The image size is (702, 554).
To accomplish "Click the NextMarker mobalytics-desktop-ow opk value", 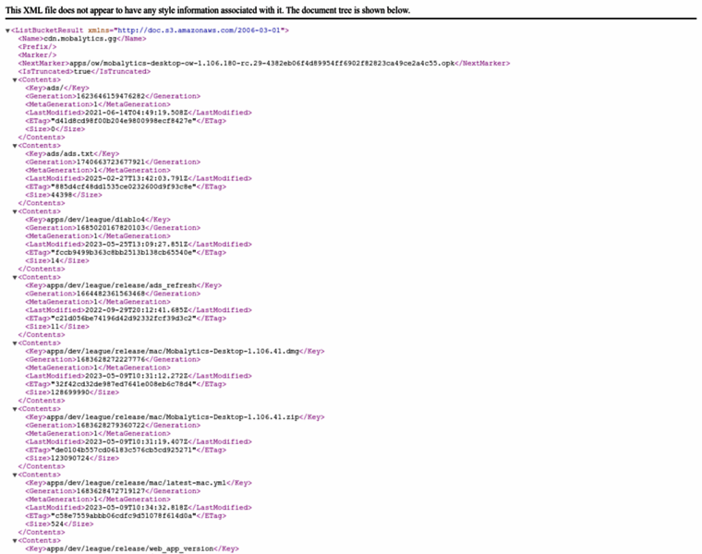I will [x=262, y=63].
